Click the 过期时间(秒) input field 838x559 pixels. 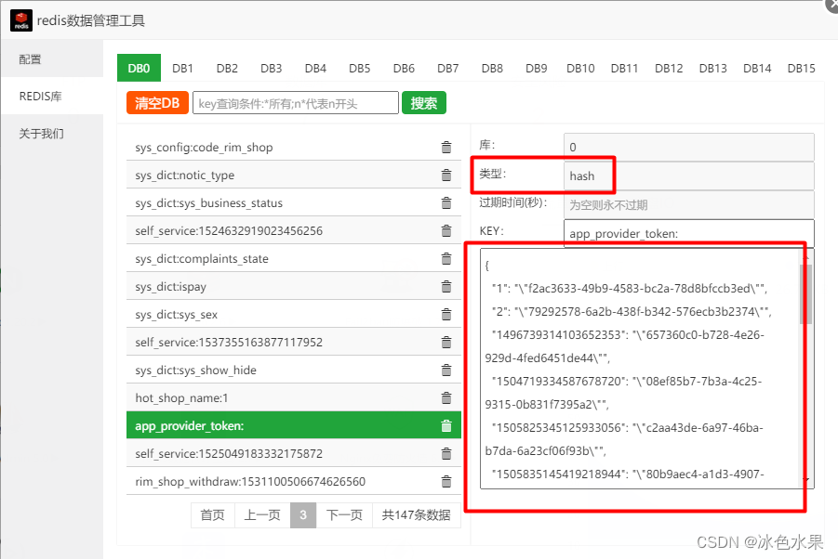[689, 205]
